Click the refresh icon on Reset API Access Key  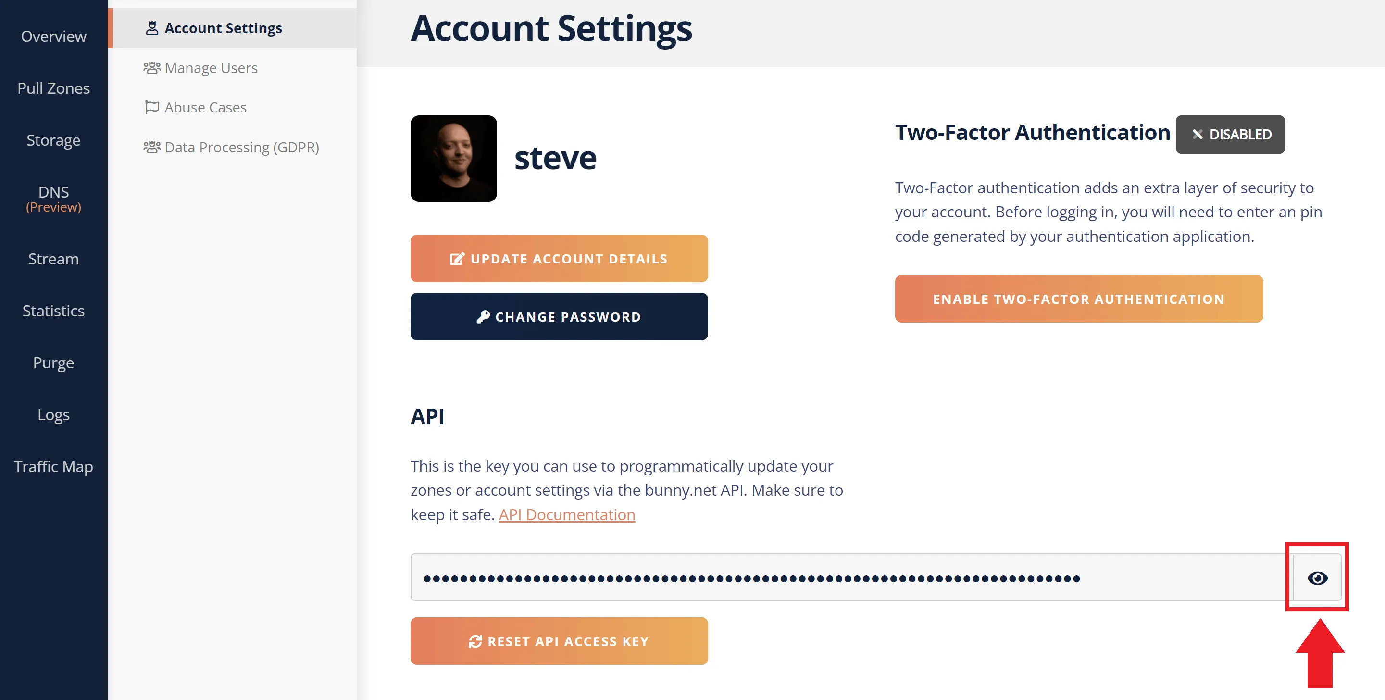pos(475,641)
